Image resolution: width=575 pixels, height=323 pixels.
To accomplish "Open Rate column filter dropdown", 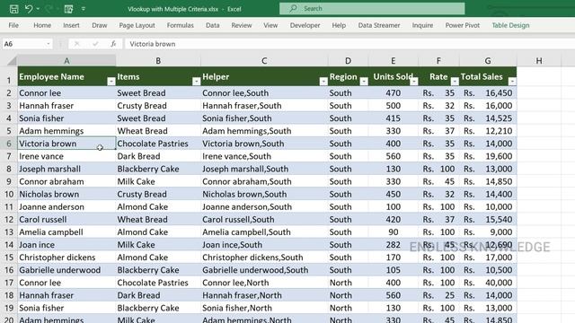I will (x=455, y=82).
